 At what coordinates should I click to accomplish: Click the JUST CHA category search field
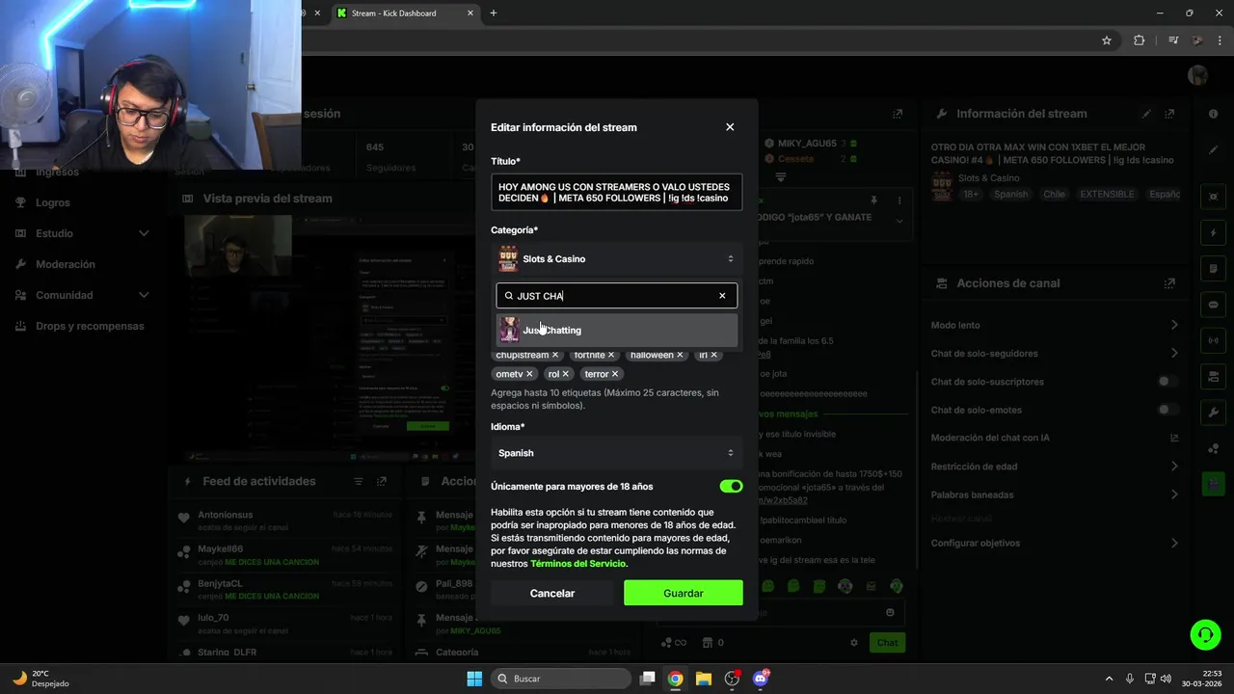pyautogui.click(x=616, y=296)
